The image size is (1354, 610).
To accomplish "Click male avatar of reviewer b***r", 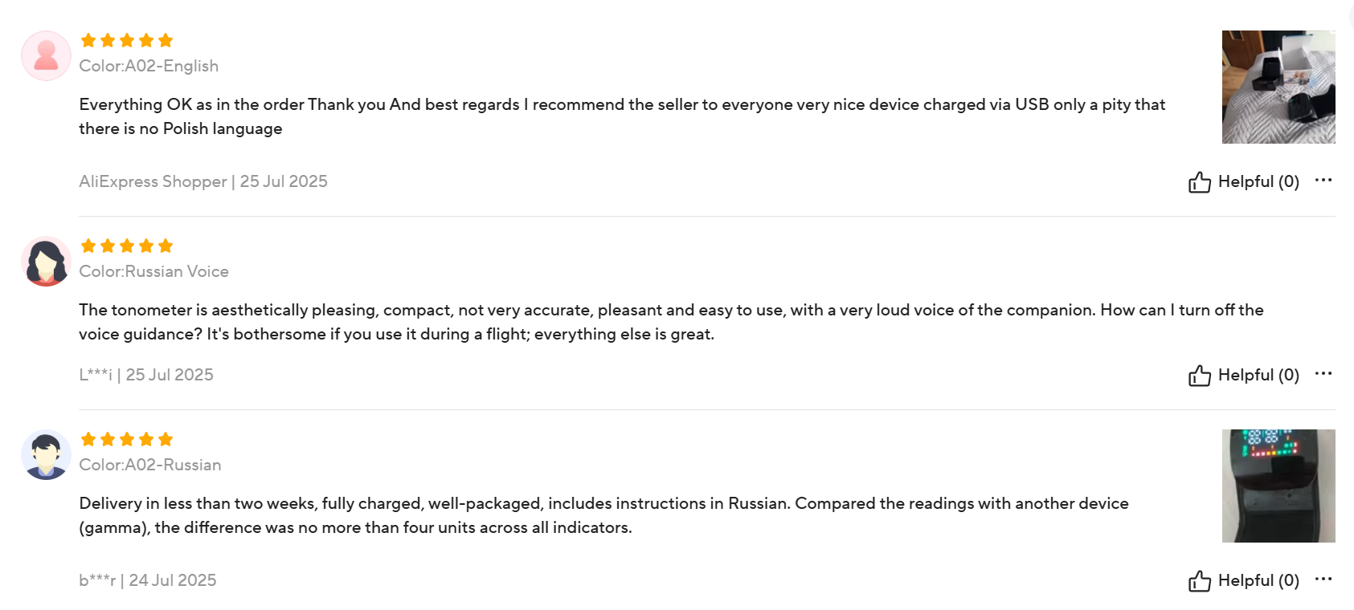I will (46, 454).
